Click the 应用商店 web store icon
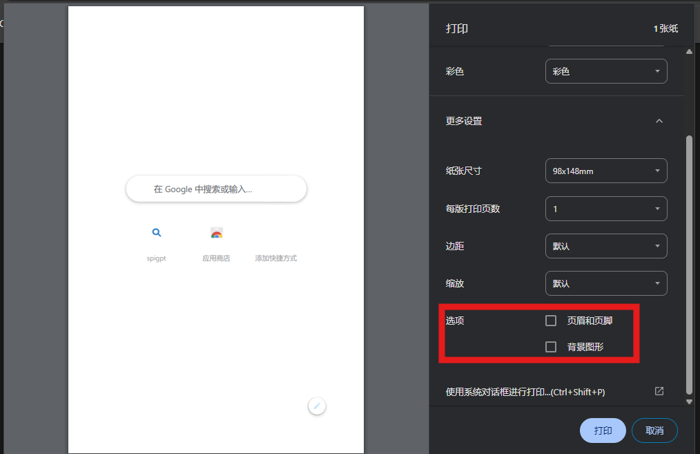Viewport: 700px width, 454px height. 216,234
